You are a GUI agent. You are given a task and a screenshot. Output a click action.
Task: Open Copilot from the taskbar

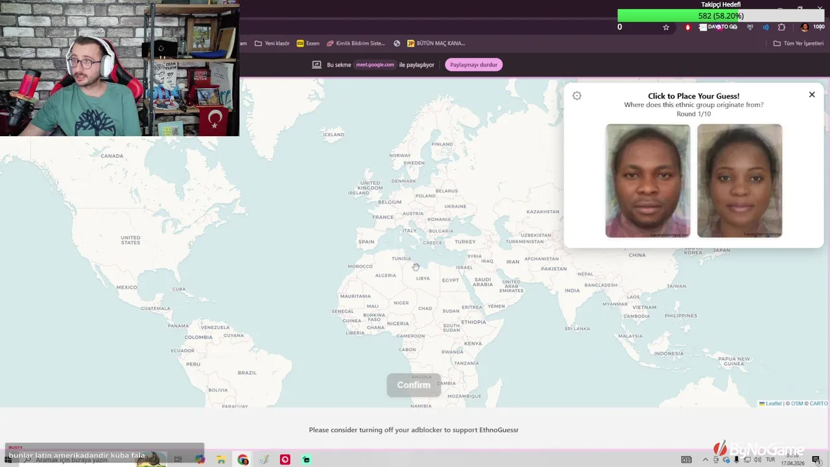point(200,460)
